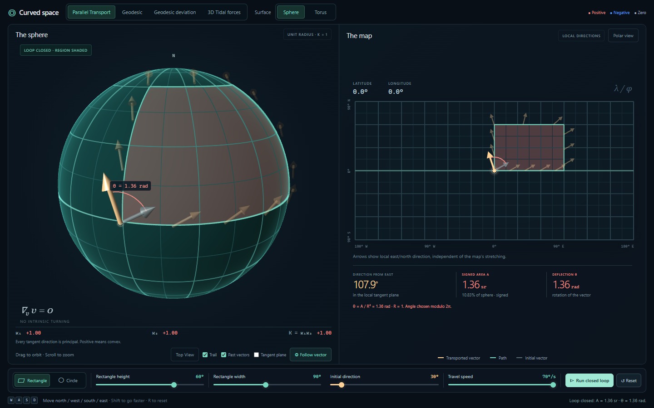This screenshot has height=408, width=654.
Task: Open the Geodesic tab
Action: click(132, 12)
